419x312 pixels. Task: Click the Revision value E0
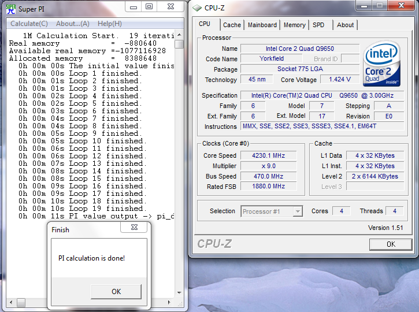click(389, 116)
